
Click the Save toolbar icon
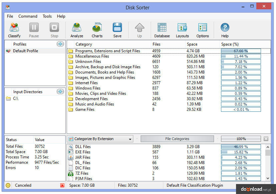tap(117, 28)
